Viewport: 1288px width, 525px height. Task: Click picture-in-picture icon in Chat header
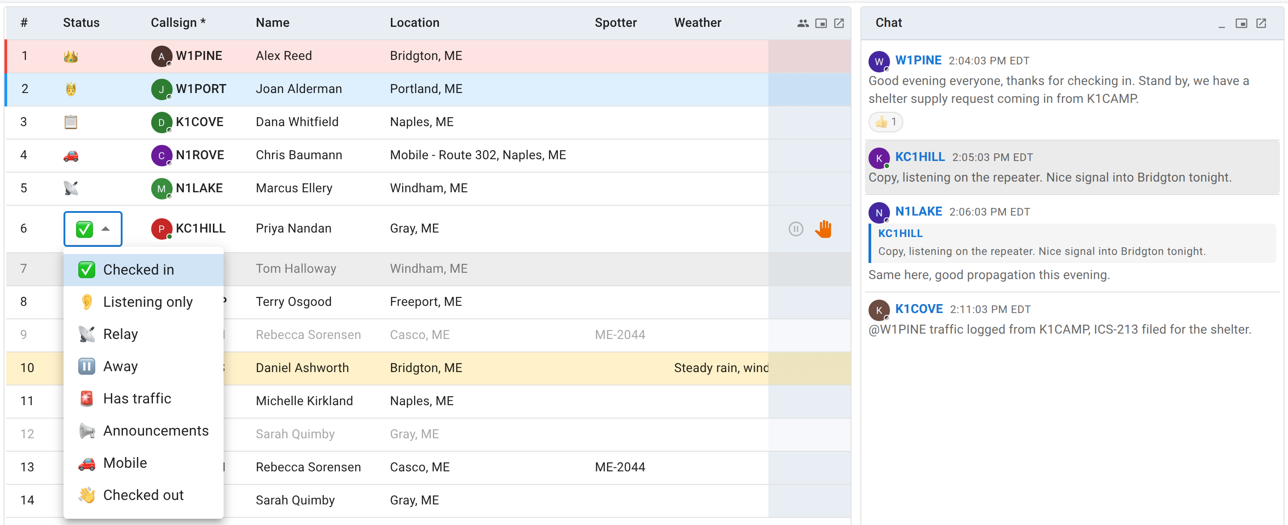[1241, 23]
